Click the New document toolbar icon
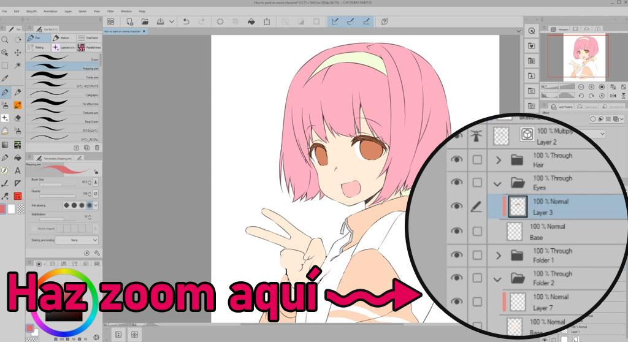 (130, 21)
